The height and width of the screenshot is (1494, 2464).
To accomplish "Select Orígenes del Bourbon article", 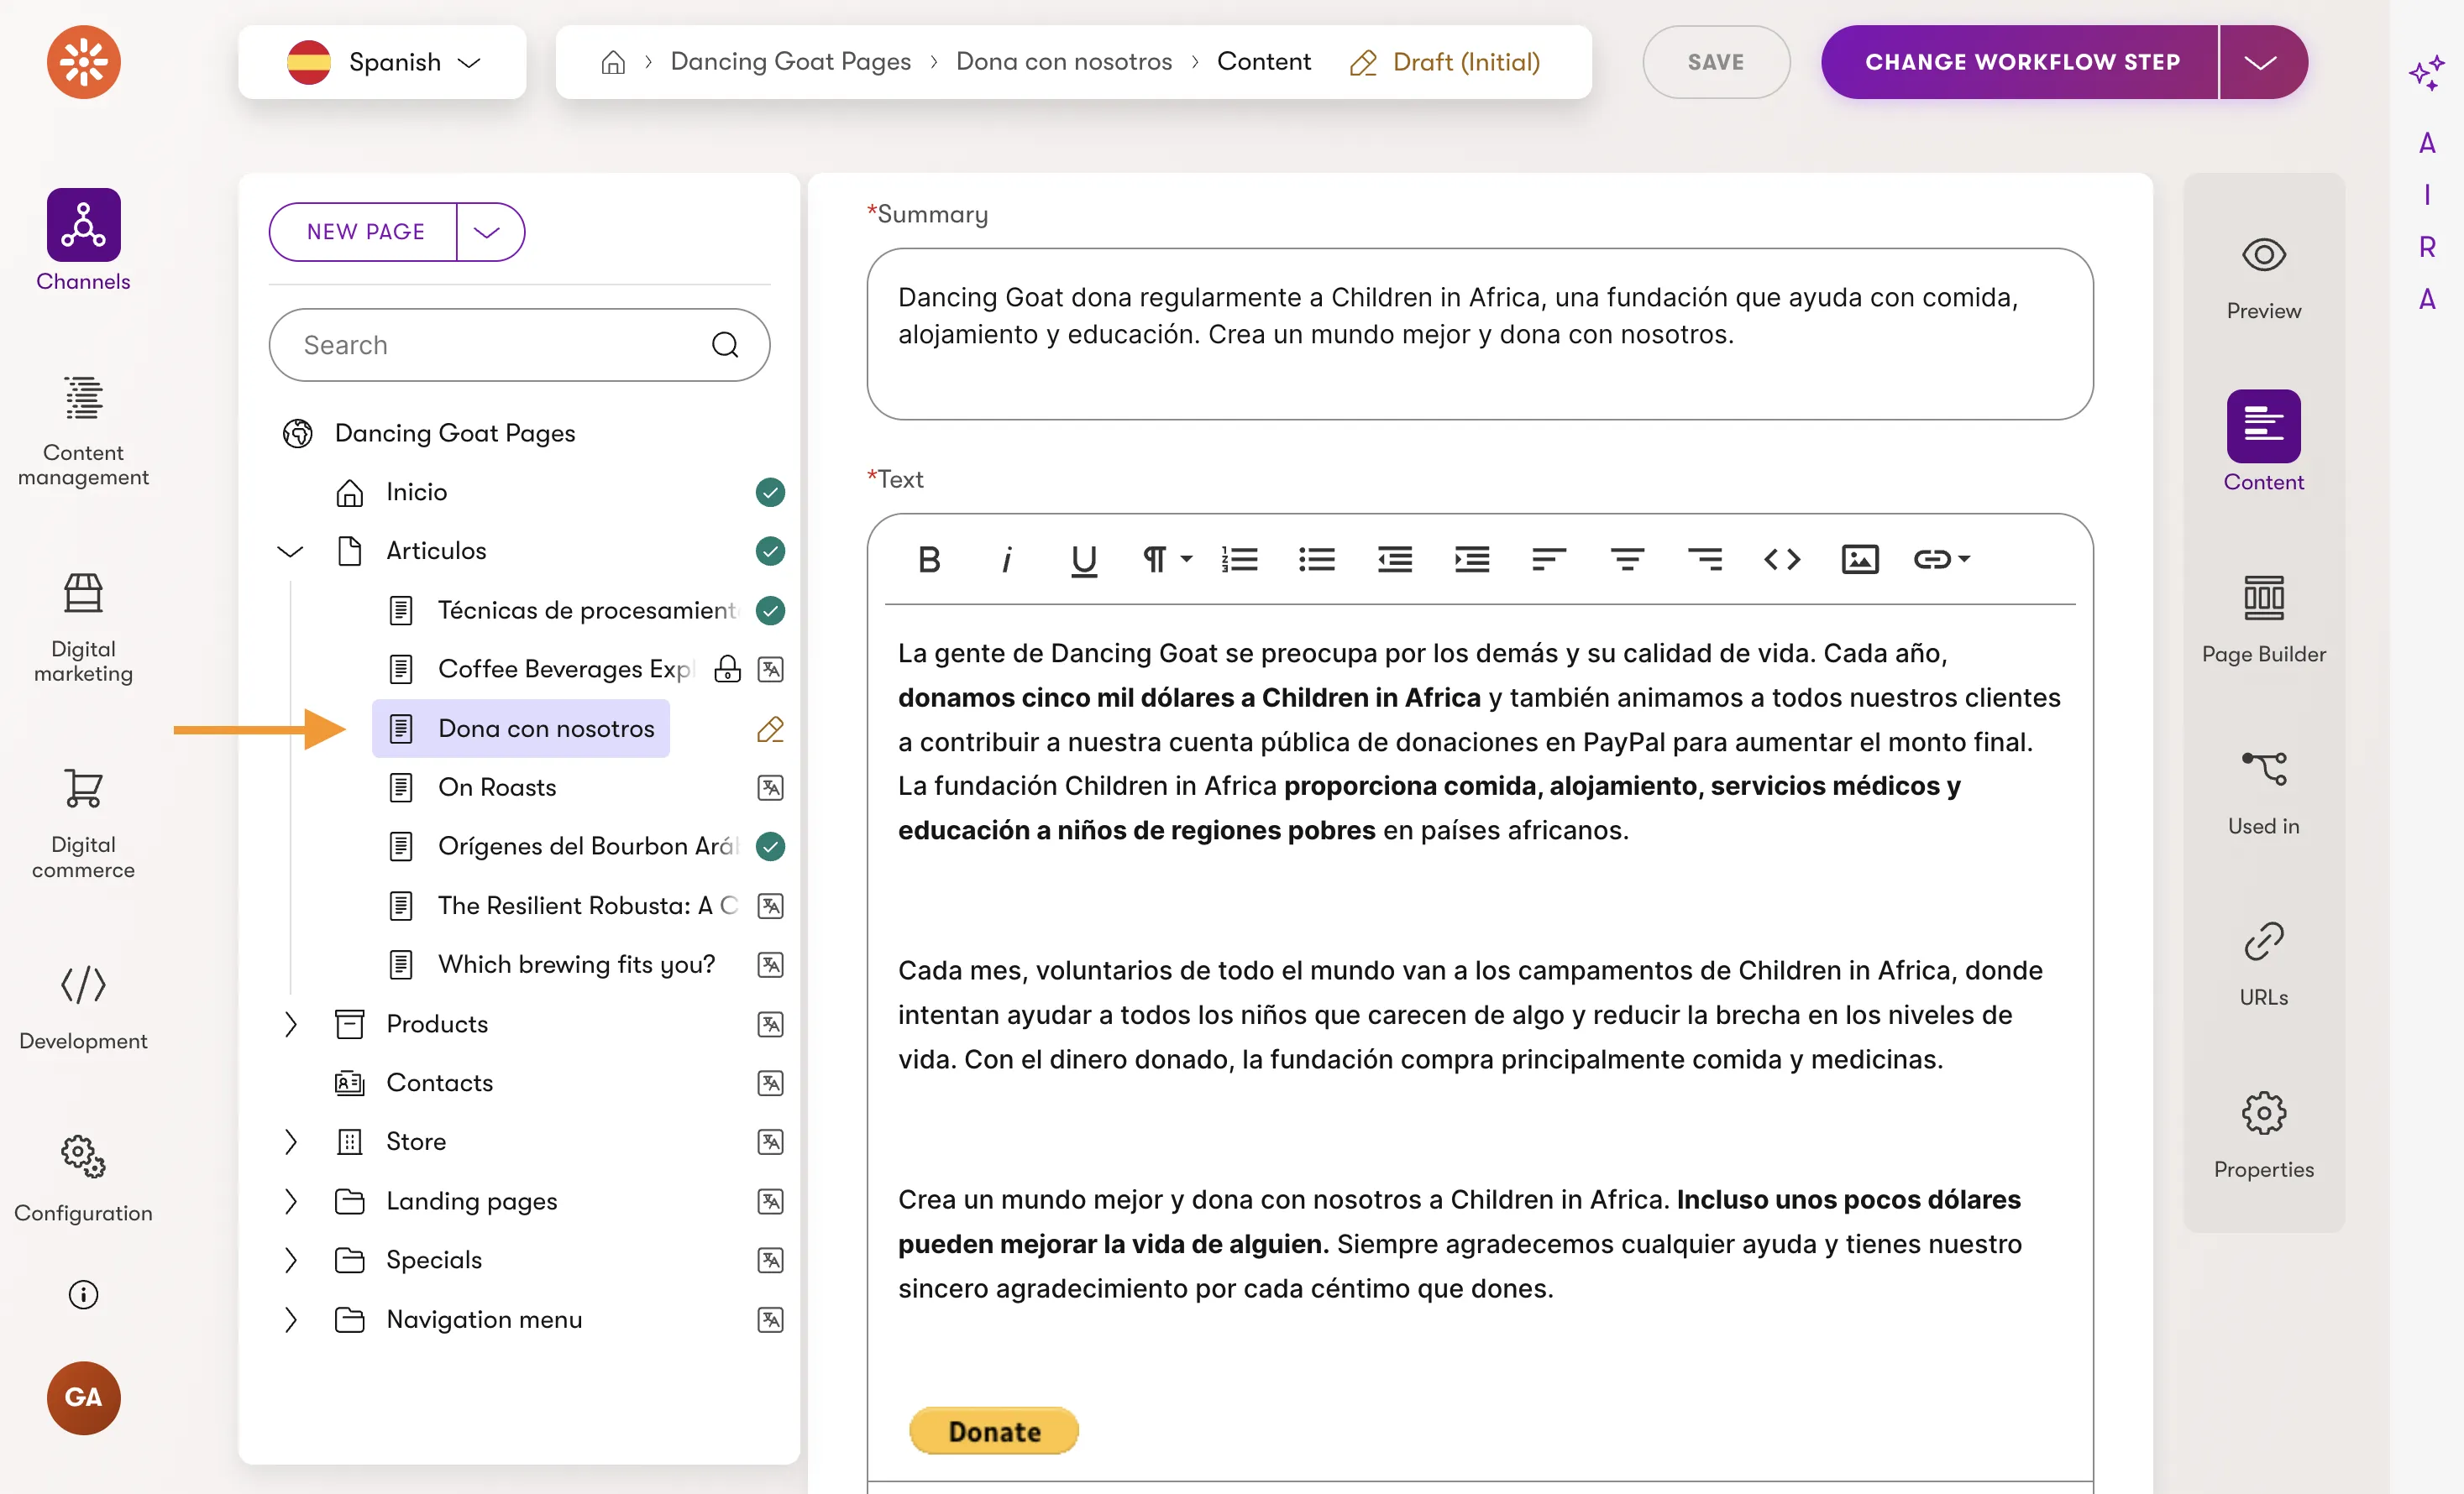I will point(586,846).
